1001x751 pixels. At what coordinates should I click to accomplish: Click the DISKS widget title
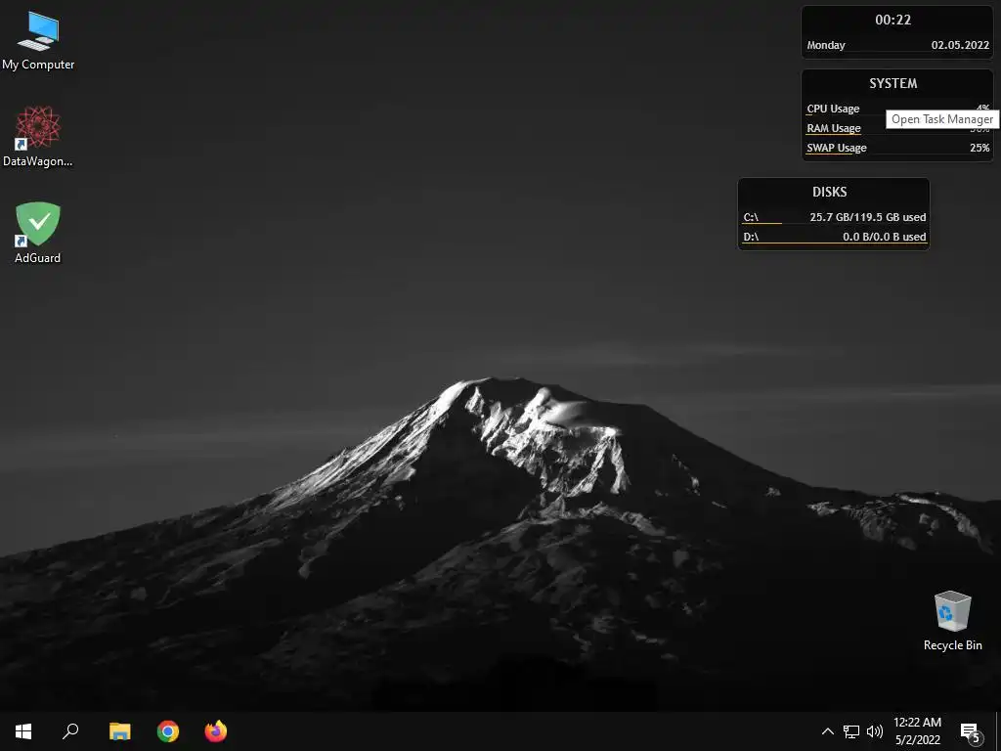[829, 193]
